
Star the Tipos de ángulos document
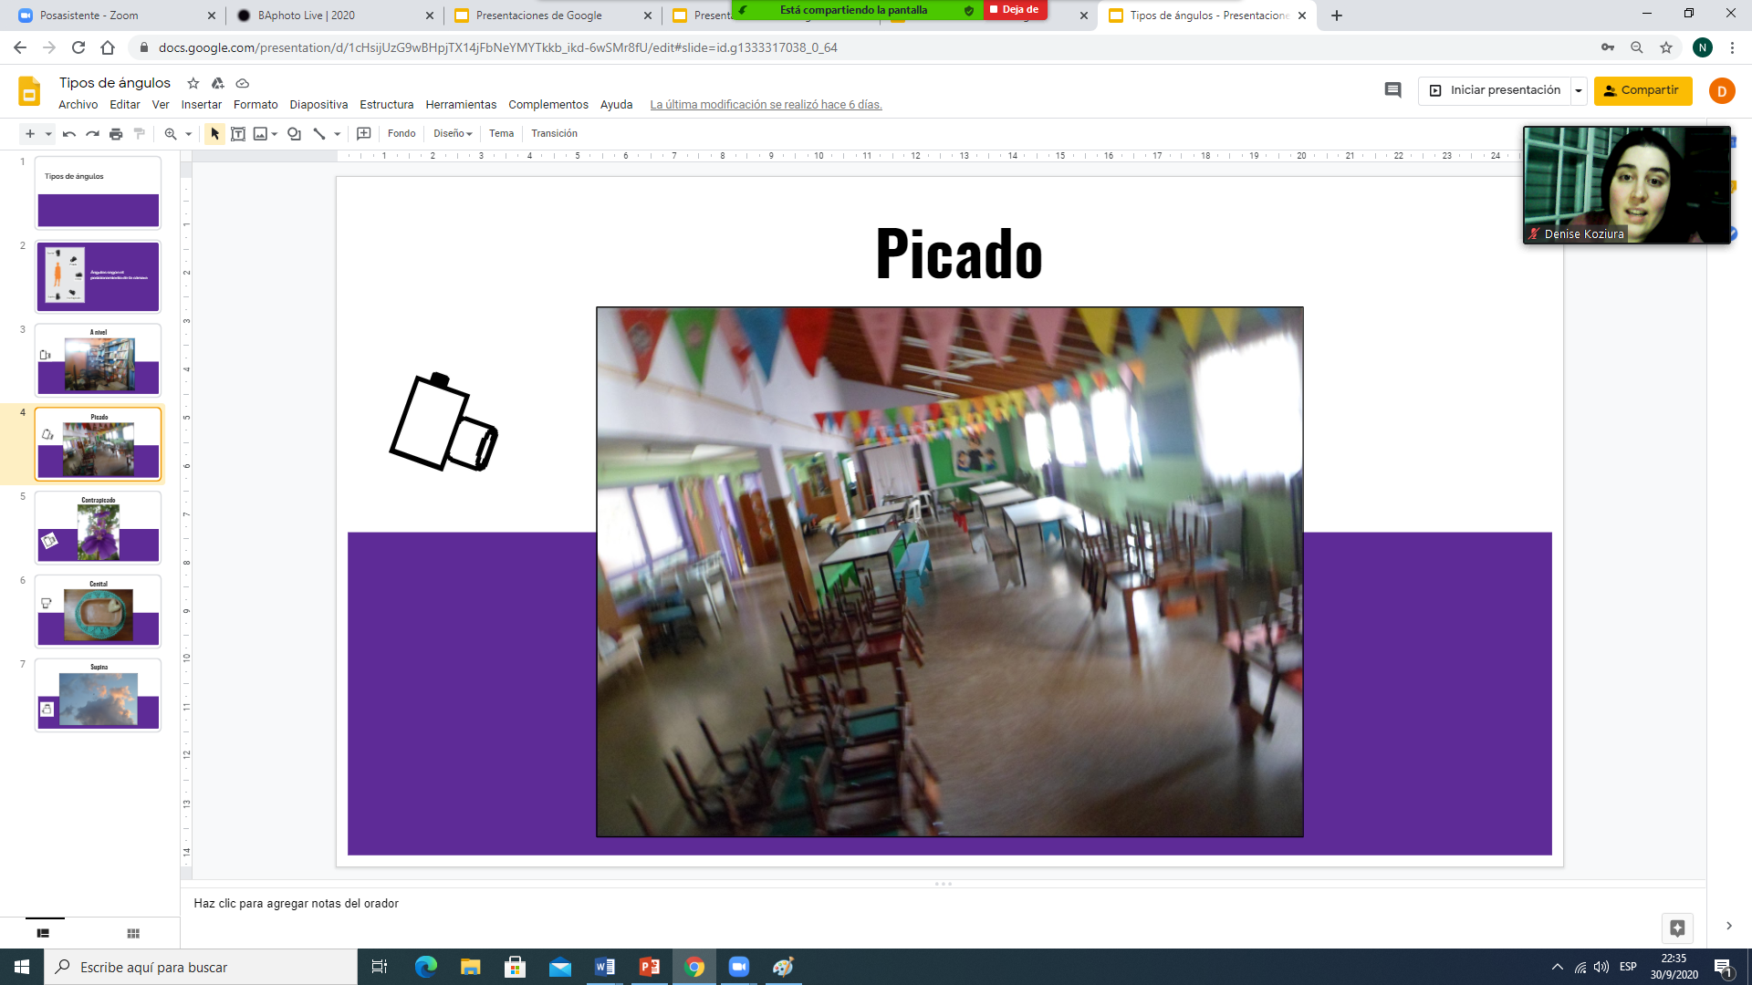[x=193, y=83]
